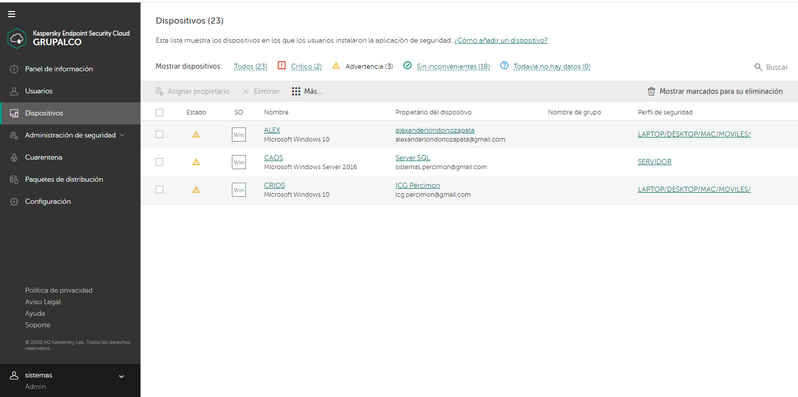Click the warning icon for CRIOS
Image resolution: width=798 pixels, height=397 pixels.
coord(196,190)
